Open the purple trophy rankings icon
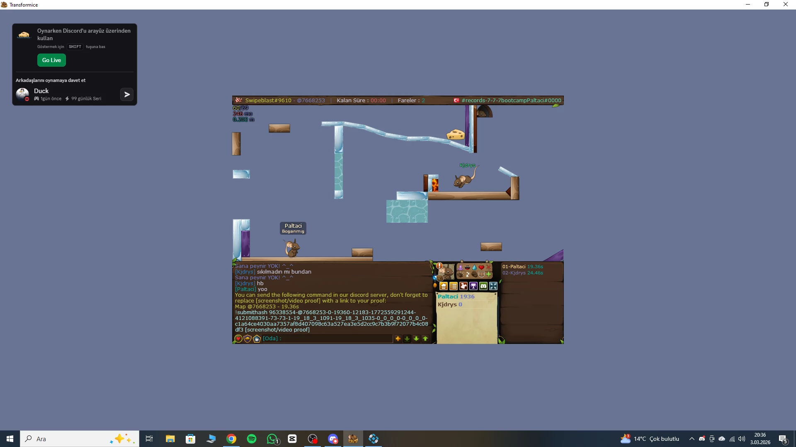 [473, 286]
